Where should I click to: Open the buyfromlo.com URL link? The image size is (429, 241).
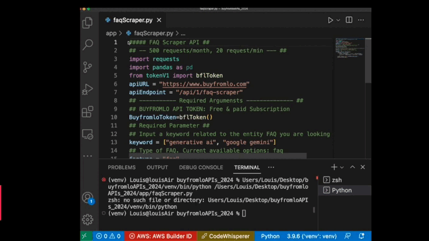(204, 84)
